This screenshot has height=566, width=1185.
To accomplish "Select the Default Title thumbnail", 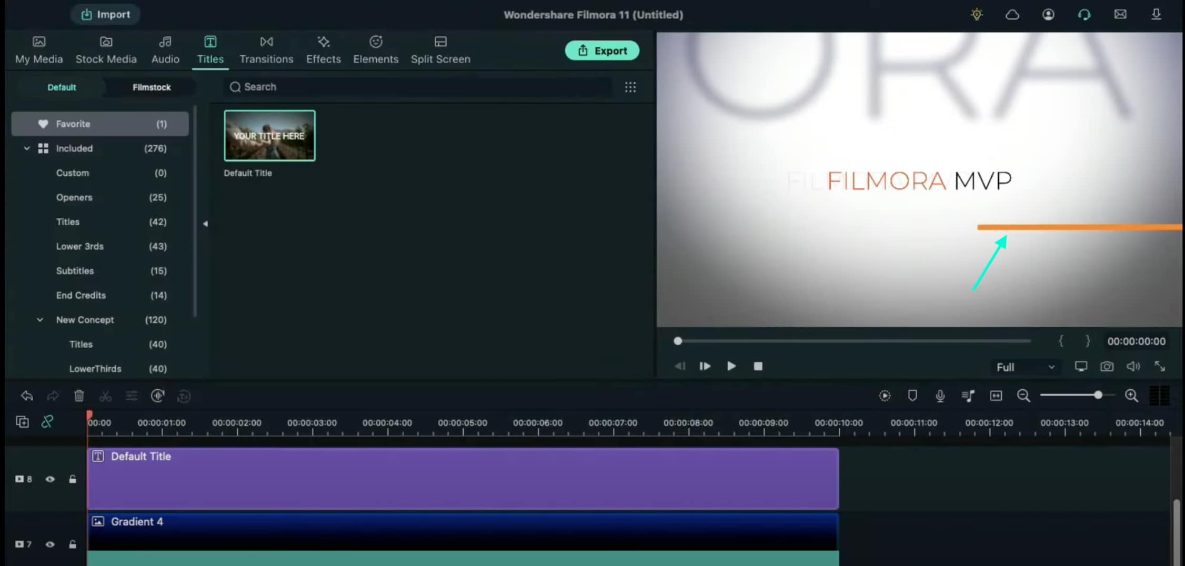I will pyautogui.click(x=269, y=136).
